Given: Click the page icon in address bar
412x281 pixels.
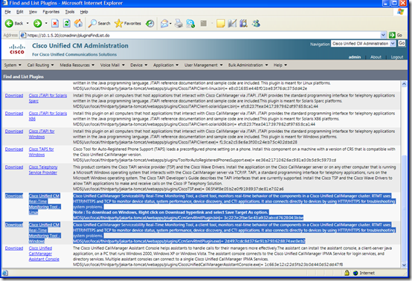Looking at the screenshot, I should (x=23, y=35).
